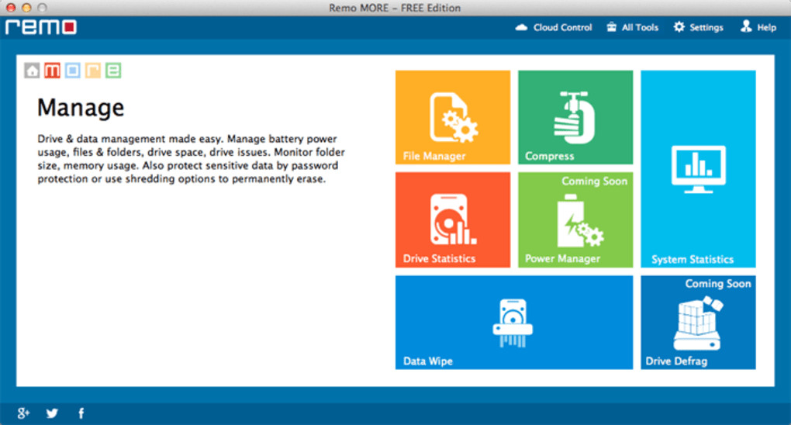Screen dimensions: 791x425
Task: Click the Remo logo
Action: [x=41, y=27]
